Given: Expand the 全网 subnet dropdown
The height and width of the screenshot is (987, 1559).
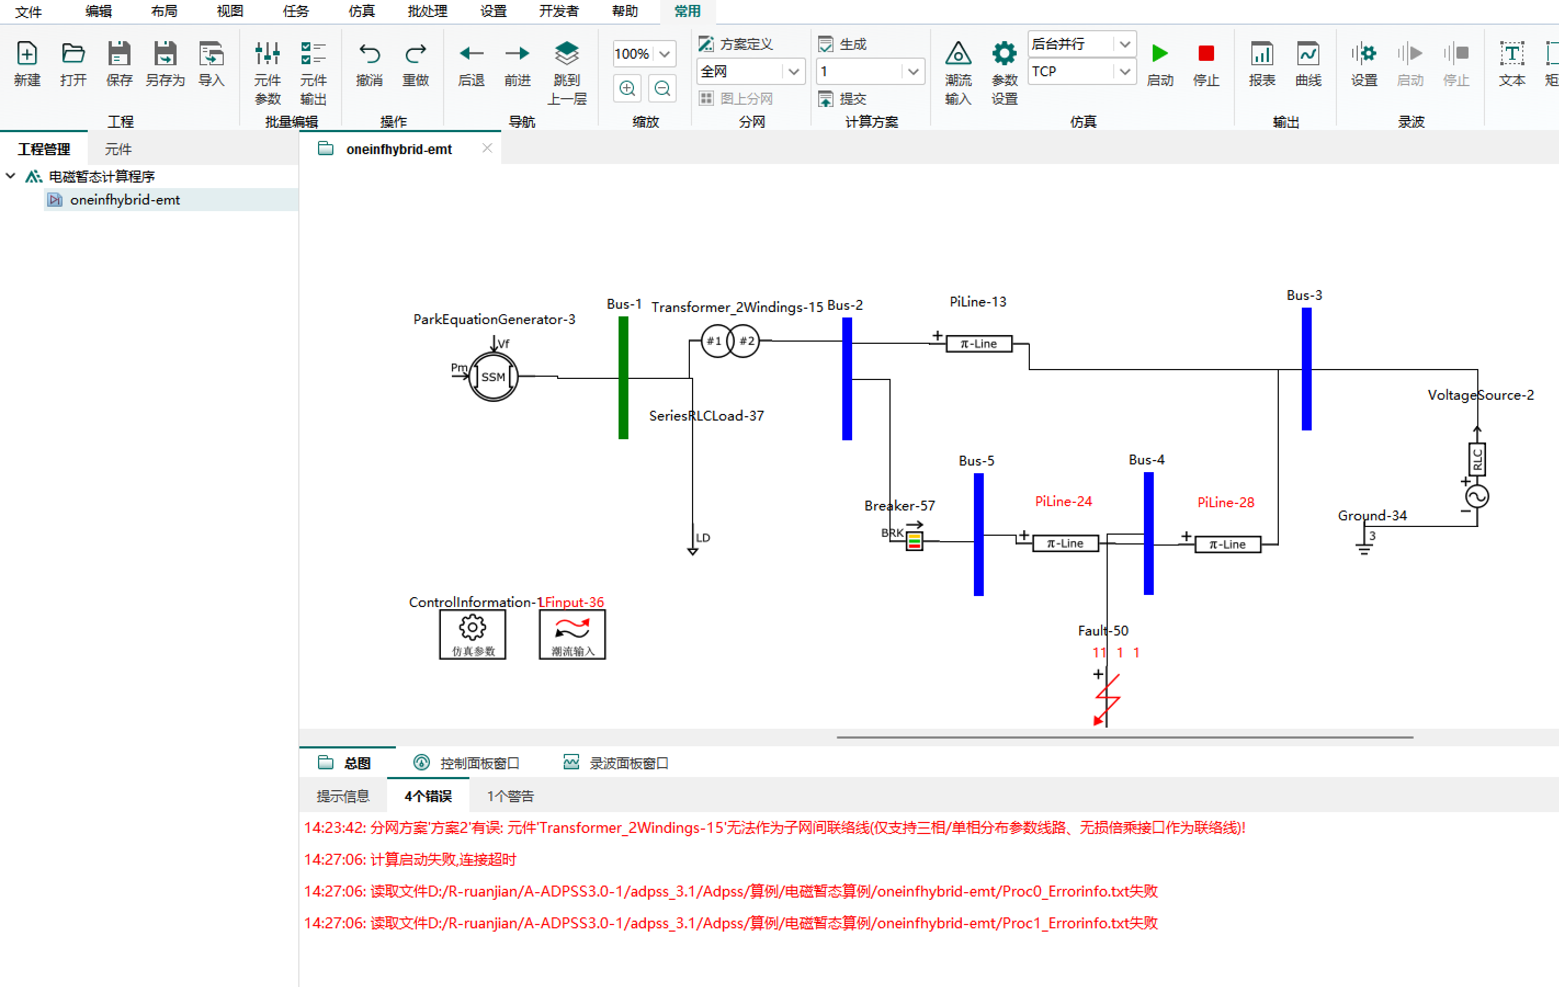Looking at the screenshot, I should (793, 71).
